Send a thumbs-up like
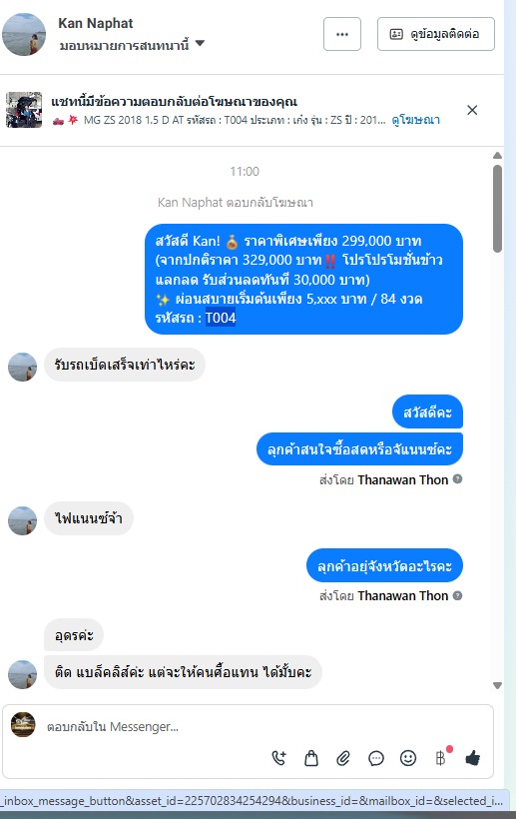This screenshot has height=819, width=516. [473, 758]
